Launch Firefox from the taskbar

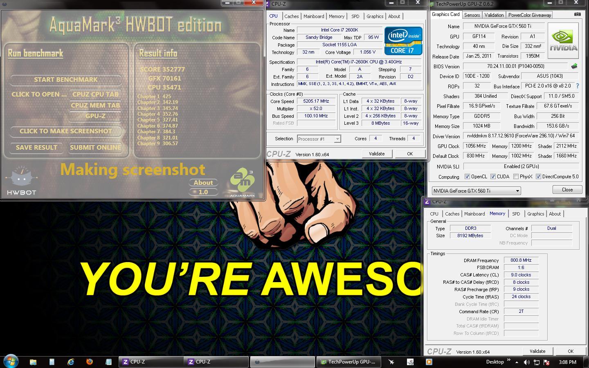tap(90, 362)
